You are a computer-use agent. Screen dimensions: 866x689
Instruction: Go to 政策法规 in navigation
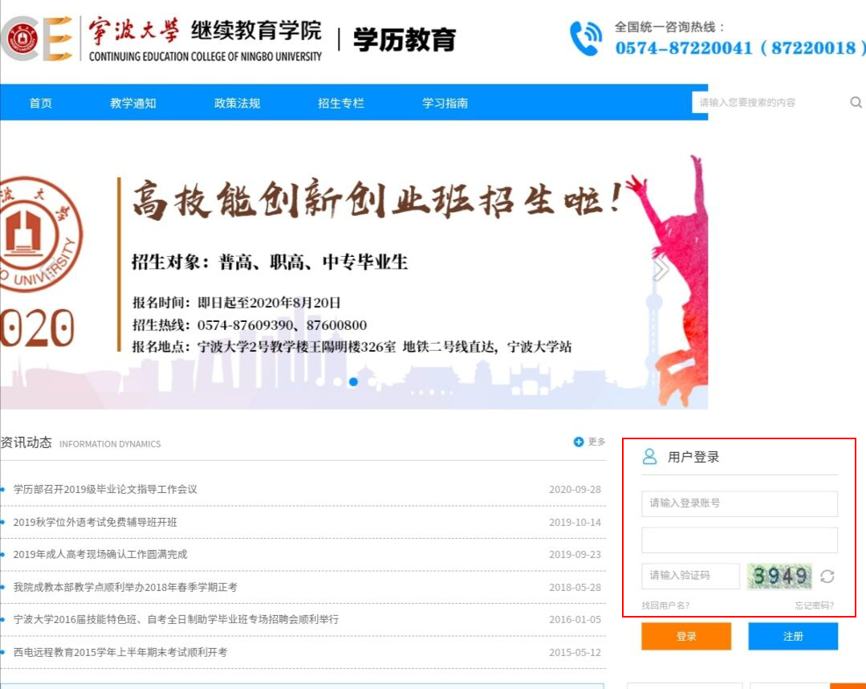coord(237,103)
